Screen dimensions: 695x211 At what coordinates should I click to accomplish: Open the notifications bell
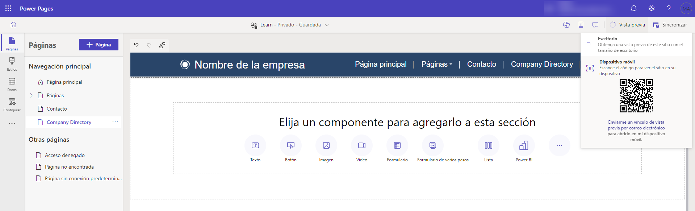pos(634,8)
